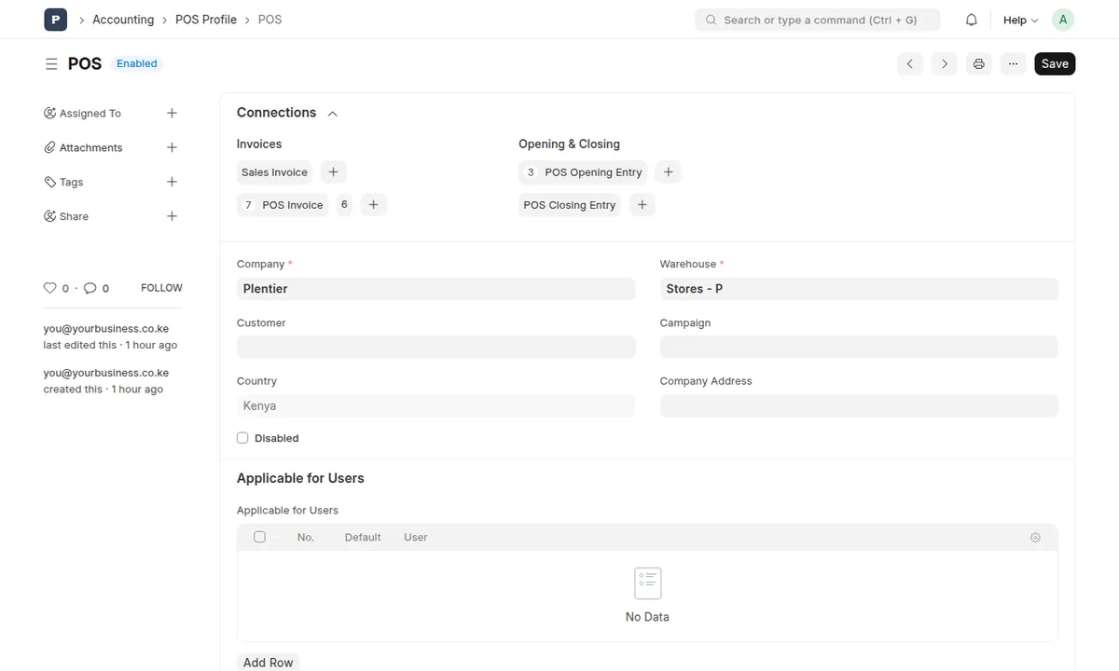Screen dimensions: 1119x671
Task: Focus the search or command bar
Action: tap(818, 20)
